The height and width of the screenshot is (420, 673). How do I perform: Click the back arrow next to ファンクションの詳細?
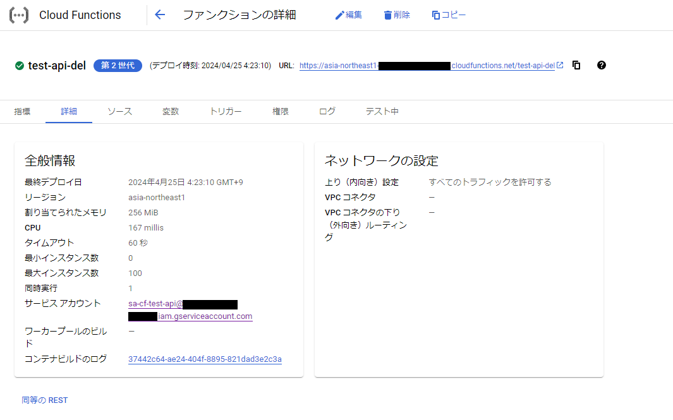[x=160, y=15]
